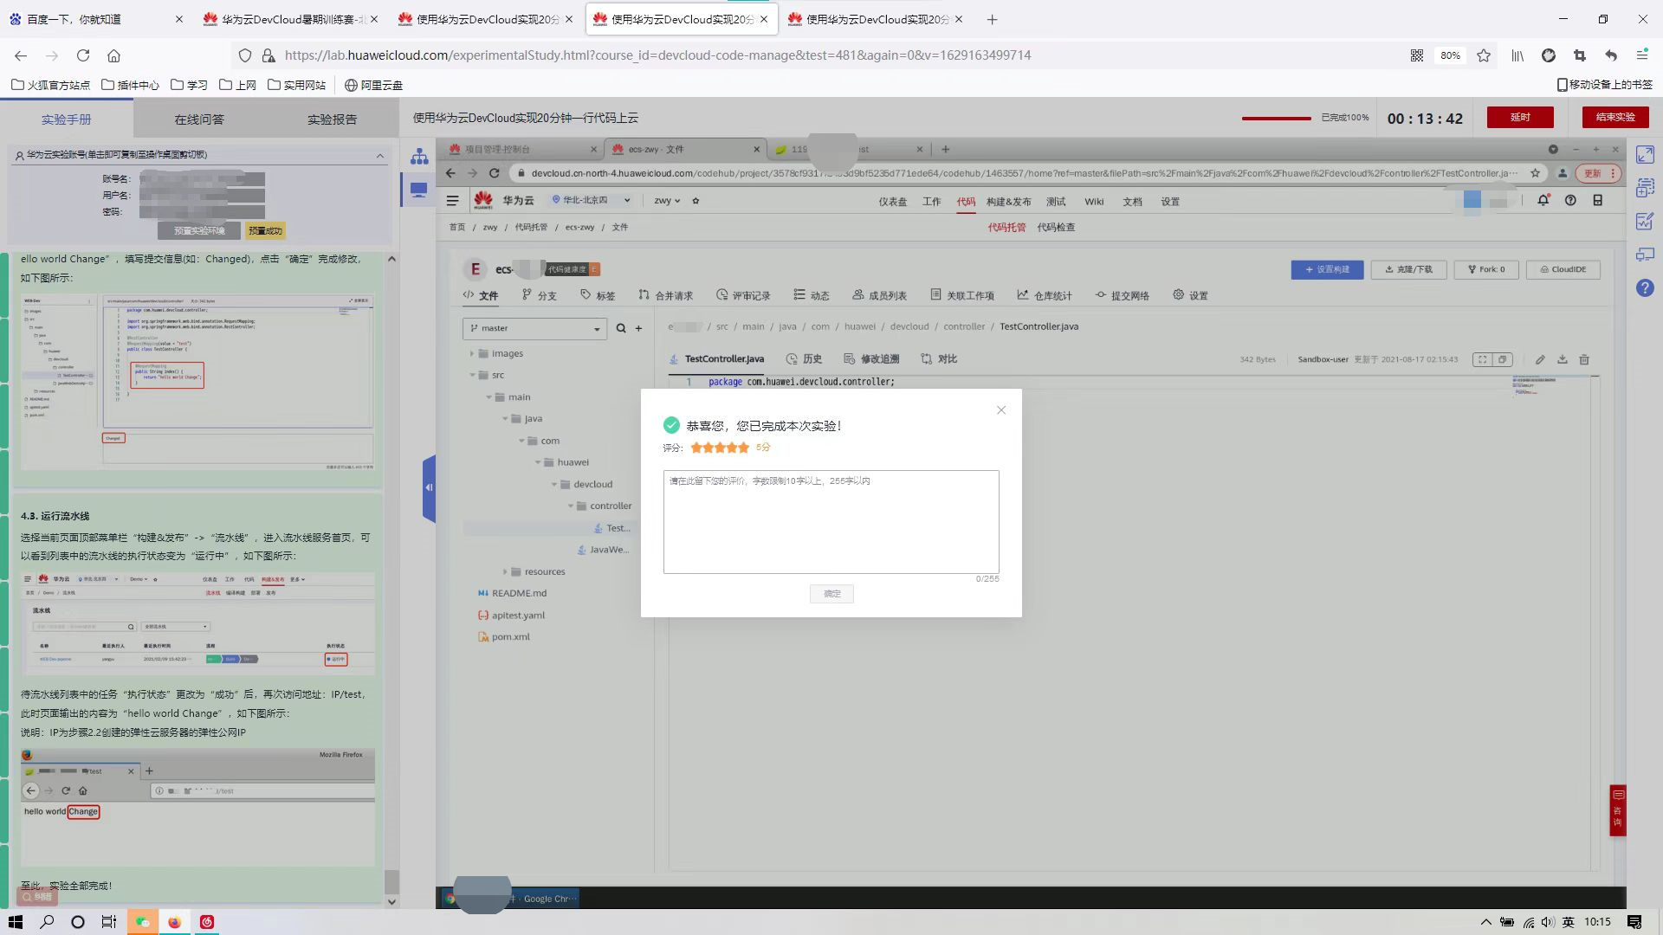Click the edit pencil icon for TestController.java
The image size is (1663, 935).
[1540, 359]
